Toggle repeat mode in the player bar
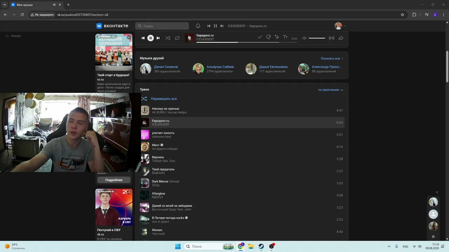Screen dimensions: 449x252 pyautogui.click(x=177, y=38)
